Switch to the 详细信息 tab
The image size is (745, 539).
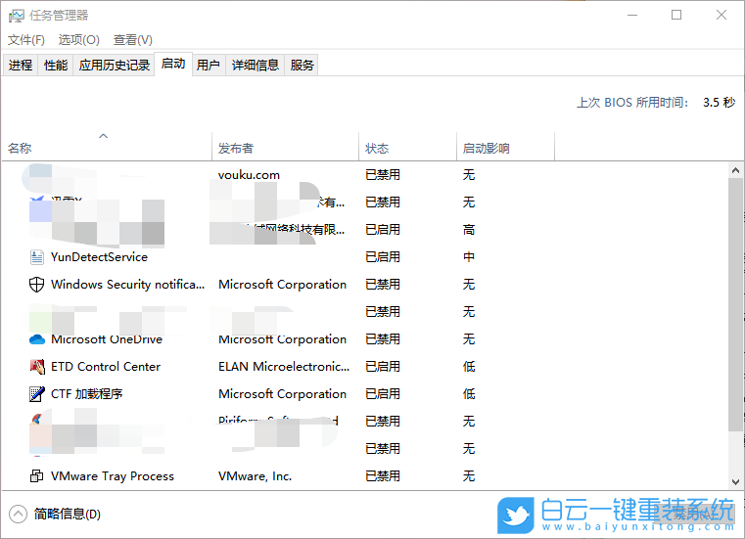click(256, 66)
